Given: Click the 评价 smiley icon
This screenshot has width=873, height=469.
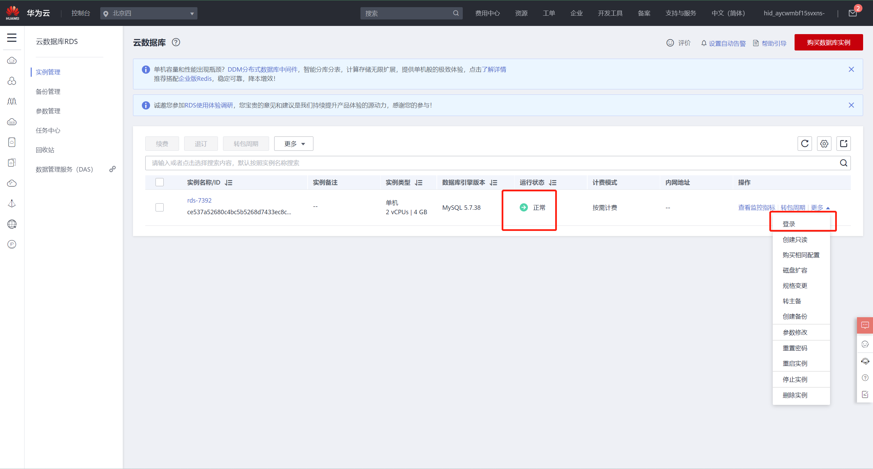Looking at the screenshot, I should click(670, 43).
